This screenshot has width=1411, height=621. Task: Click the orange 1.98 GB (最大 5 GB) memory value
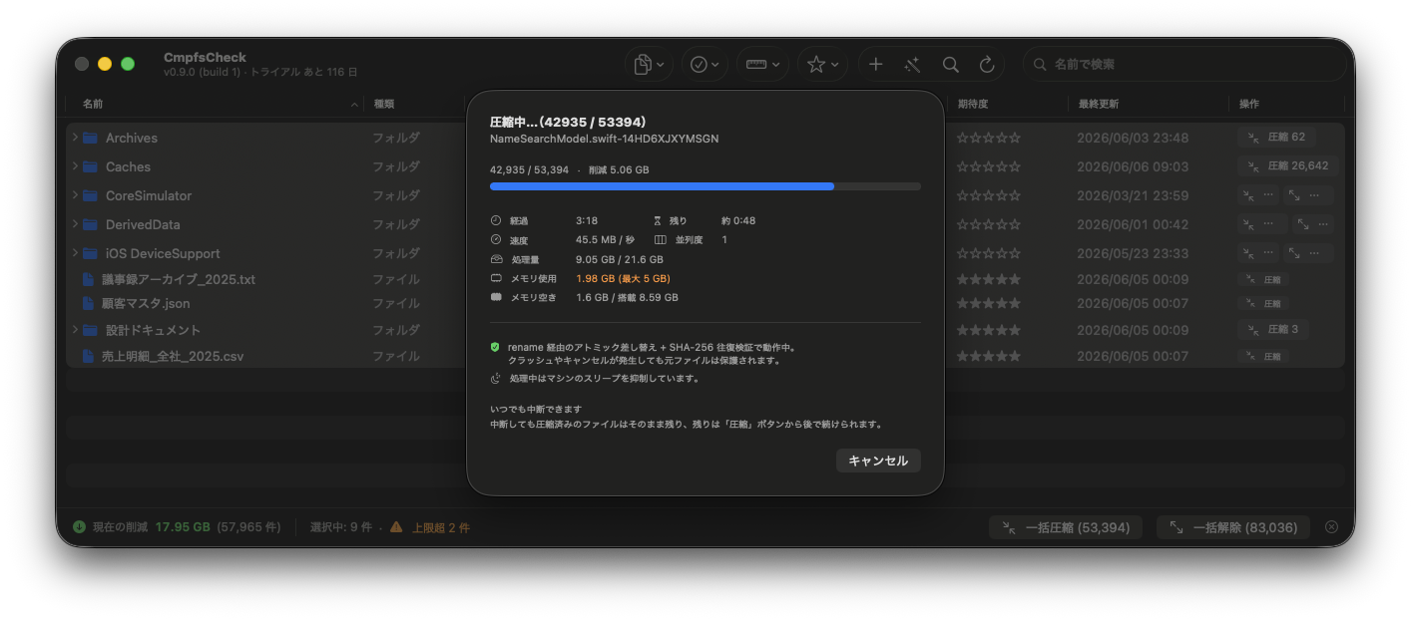point(623,278)
